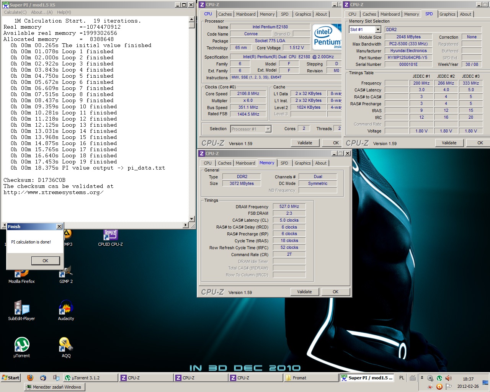This screenshot has height=392, width=490.
Task: Click the µTorrent desktop icon
Action: pyautogui.click(x=21, y=348)
